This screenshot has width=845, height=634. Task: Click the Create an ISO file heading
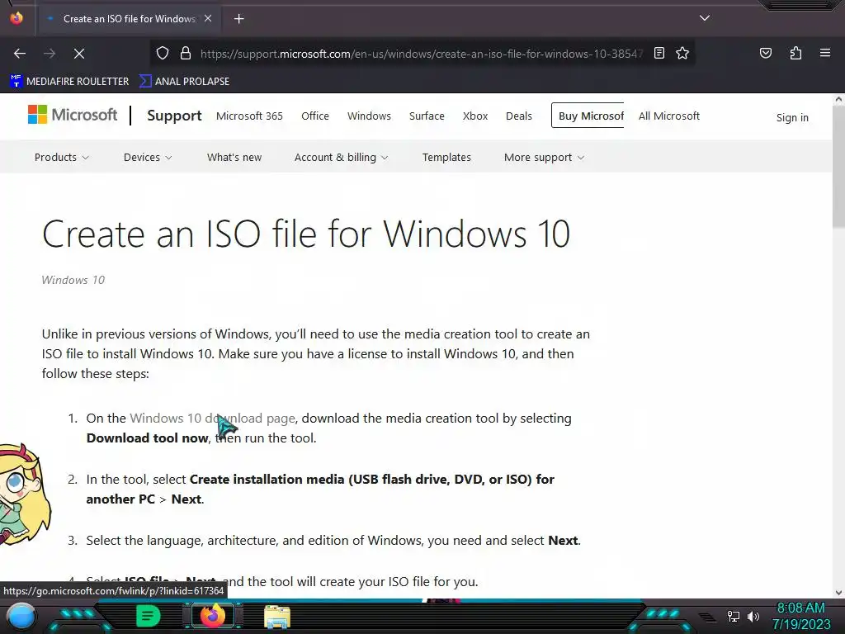[305, 234]
